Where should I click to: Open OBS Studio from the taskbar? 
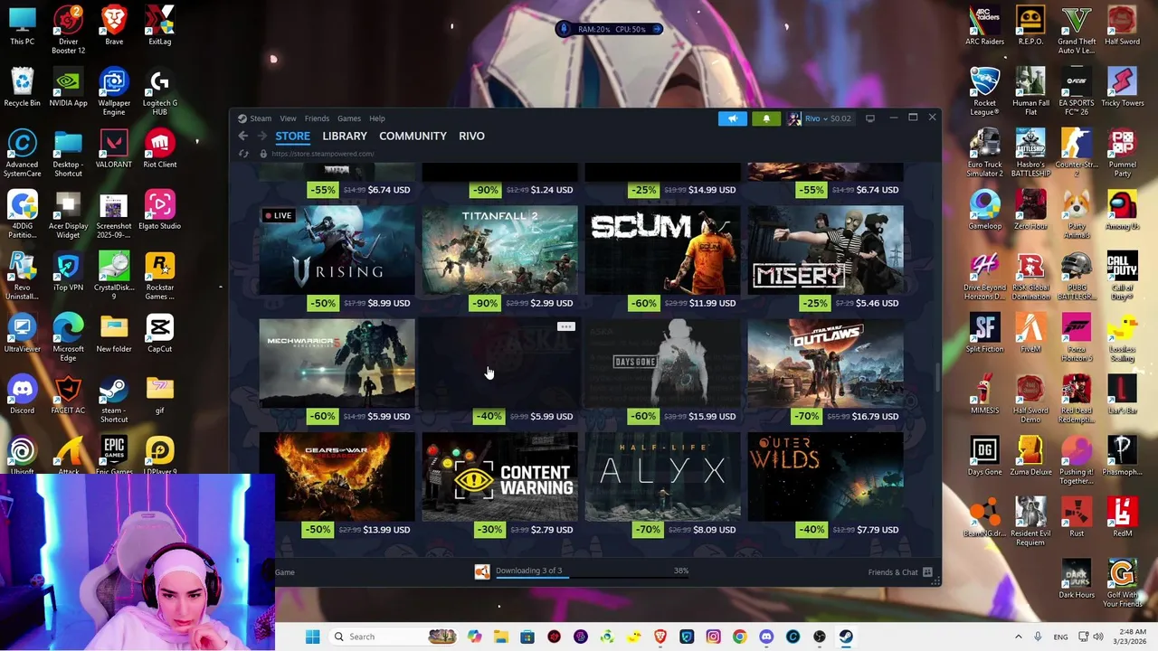pyautogui.click(x=820, y=637)
